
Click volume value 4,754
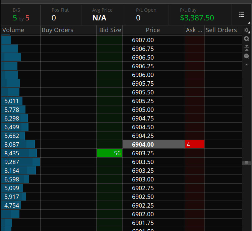click(x=12, y=205)
